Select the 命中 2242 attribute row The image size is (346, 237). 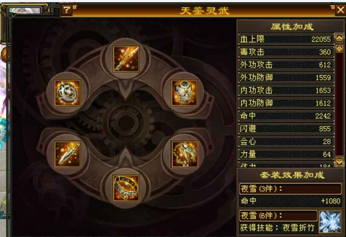click(286, 116)
